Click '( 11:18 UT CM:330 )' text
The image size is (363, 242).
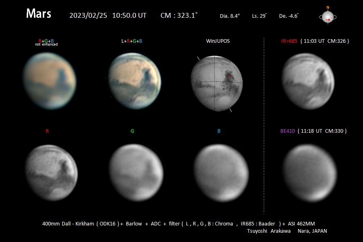[322, 131]
